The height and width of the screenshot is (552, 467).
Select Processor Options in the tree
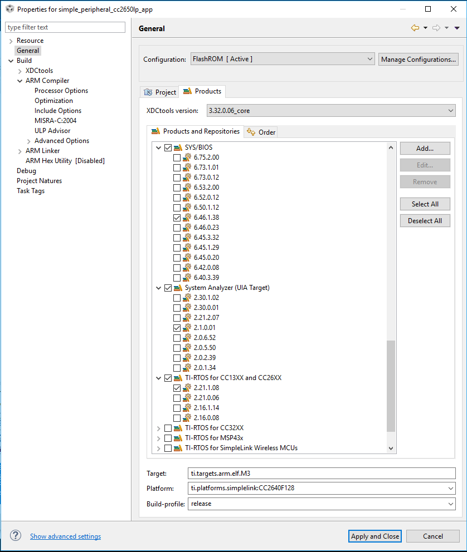[61, 91]
